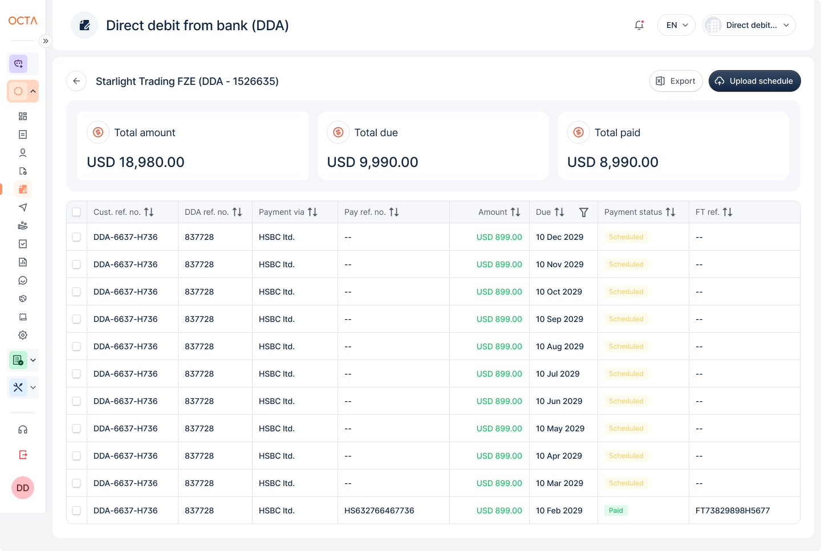Open the user profile icon in sidebar
Viewport: 821px width, 551px height.
[23, 153]
